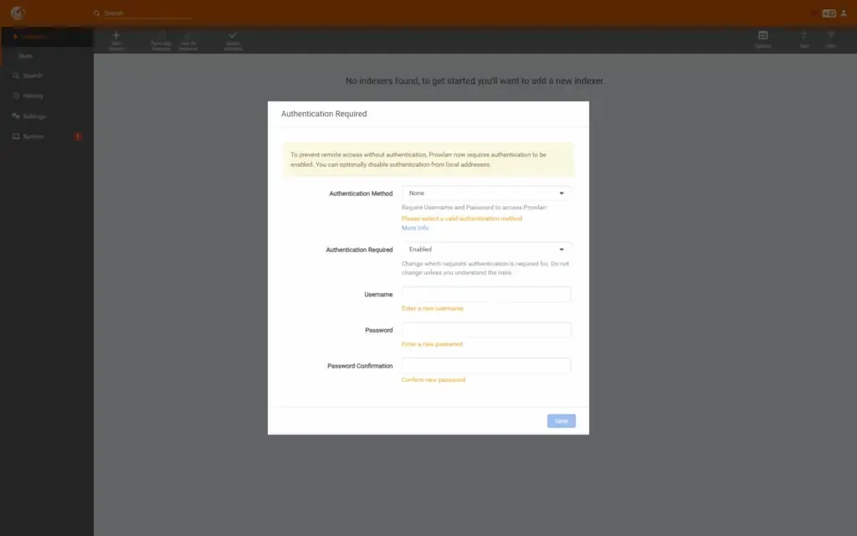
Task: Click the keyboard shortcuts icon in the header
Action: pos(829,13)
